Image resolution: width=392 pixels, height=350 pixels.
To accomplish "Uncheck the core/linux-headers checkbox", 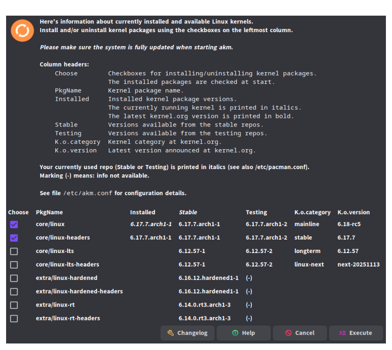I will click(x=14, y=238).
